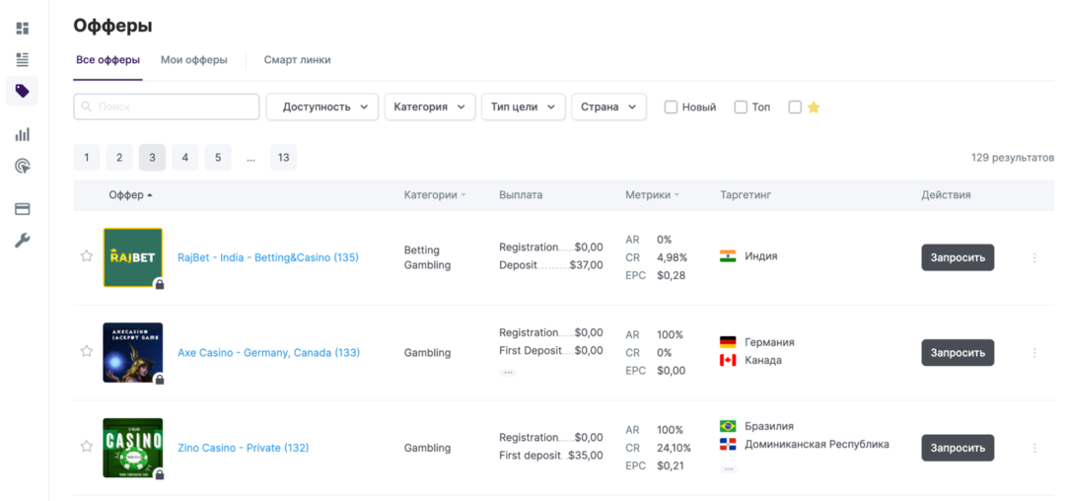This screenshot has width=1065, height=501.
Task: Check the favorites star checkbox
Action: click(796, 107)
